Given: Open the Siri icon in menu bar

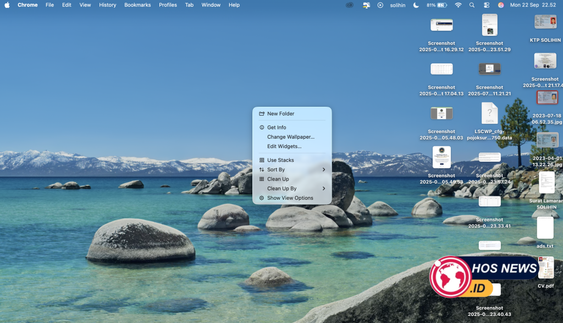Looking at the screenshot, I should pyautogui.click(x=501, y=5).
